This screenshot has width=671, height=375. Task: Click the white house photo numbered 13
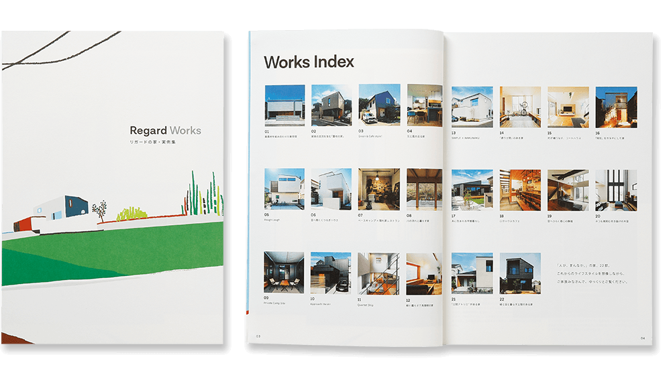[x=472, y=106]
